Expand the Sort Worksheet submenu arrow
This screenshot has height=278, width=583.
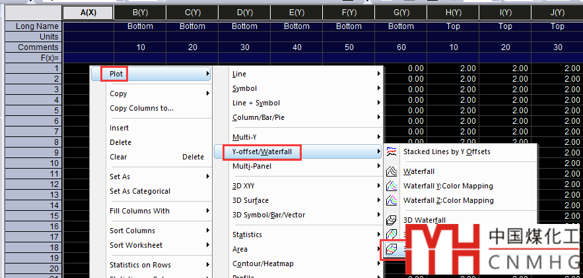208,245
